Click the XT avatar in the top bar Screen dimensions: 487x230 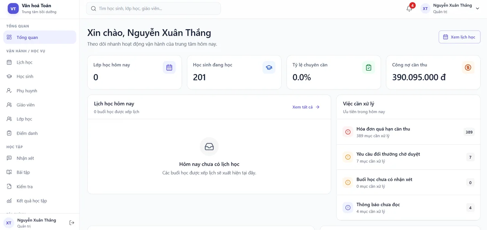tap(425, 9)
